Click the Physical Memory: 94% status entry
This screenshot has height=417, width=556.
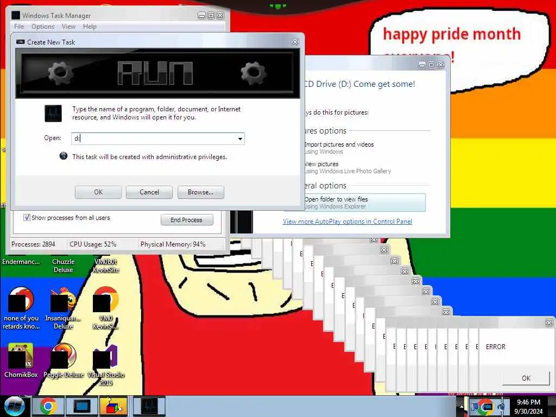point(173,244)
